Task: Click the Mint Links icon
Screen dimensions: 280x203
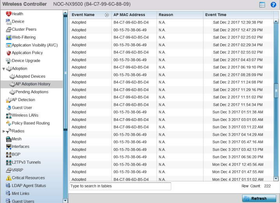Action: coord(8,193)
